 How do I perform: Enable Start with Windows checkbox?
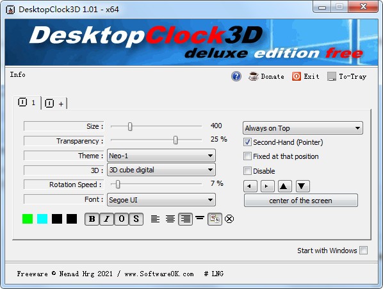(x=363, y=251)
